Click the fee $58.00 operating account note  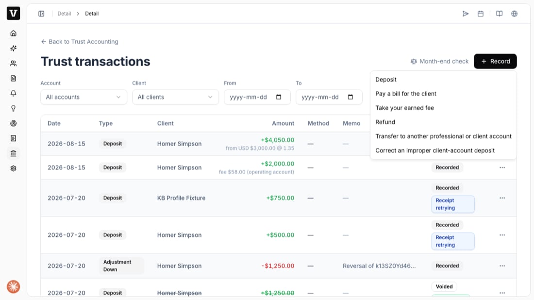pos(256,172)
